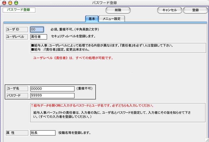Focus the ユーザ名 field containing 00000
This screenshot has height=142, width=209.
52,89
